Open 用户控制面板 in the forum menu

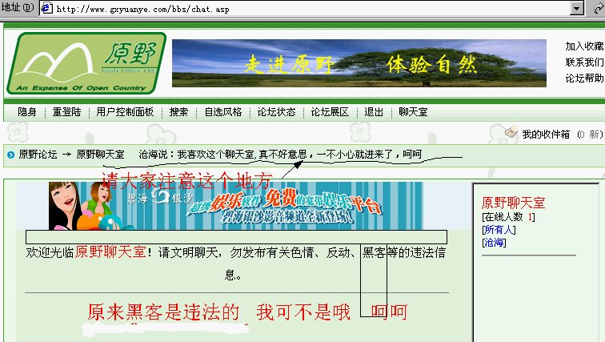coord(125,112)
